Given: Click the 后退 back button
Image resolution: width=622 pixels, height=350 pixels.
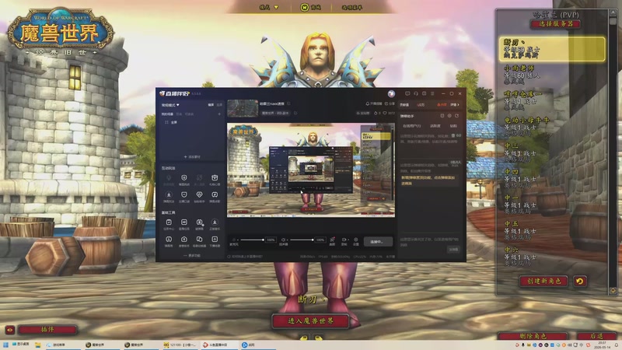Looking at the screenshot, I should pos(596,336).
